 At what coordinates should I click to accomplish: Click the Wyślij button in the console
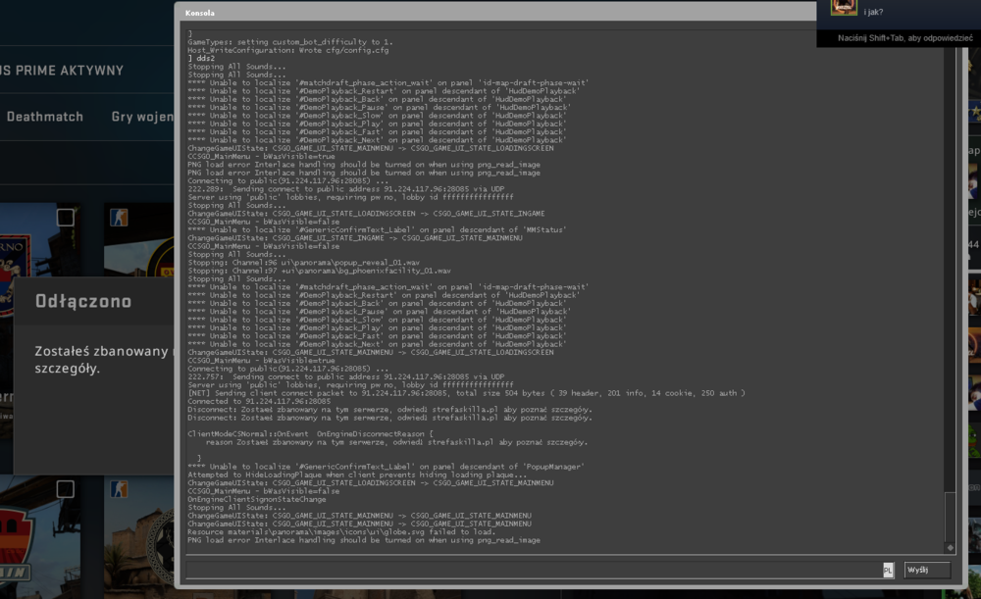[x=927, y=571]
